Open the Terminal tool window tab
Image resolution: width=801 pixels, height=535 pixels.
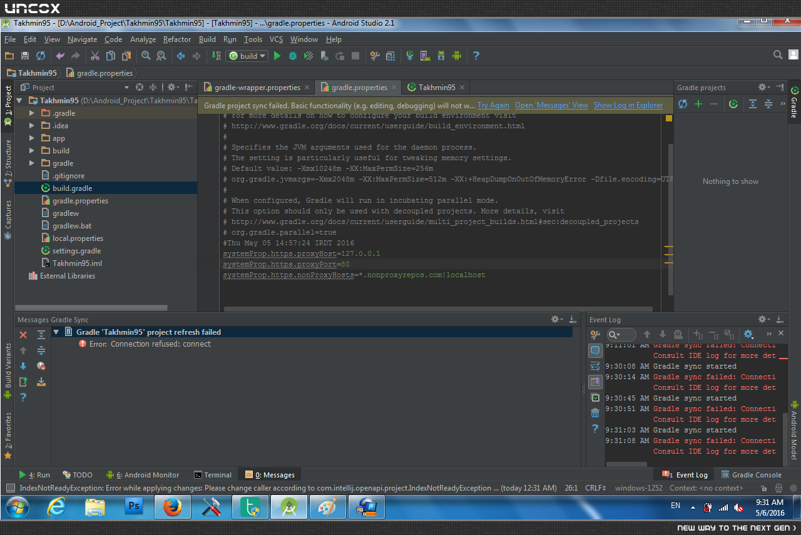click(212, 475)
